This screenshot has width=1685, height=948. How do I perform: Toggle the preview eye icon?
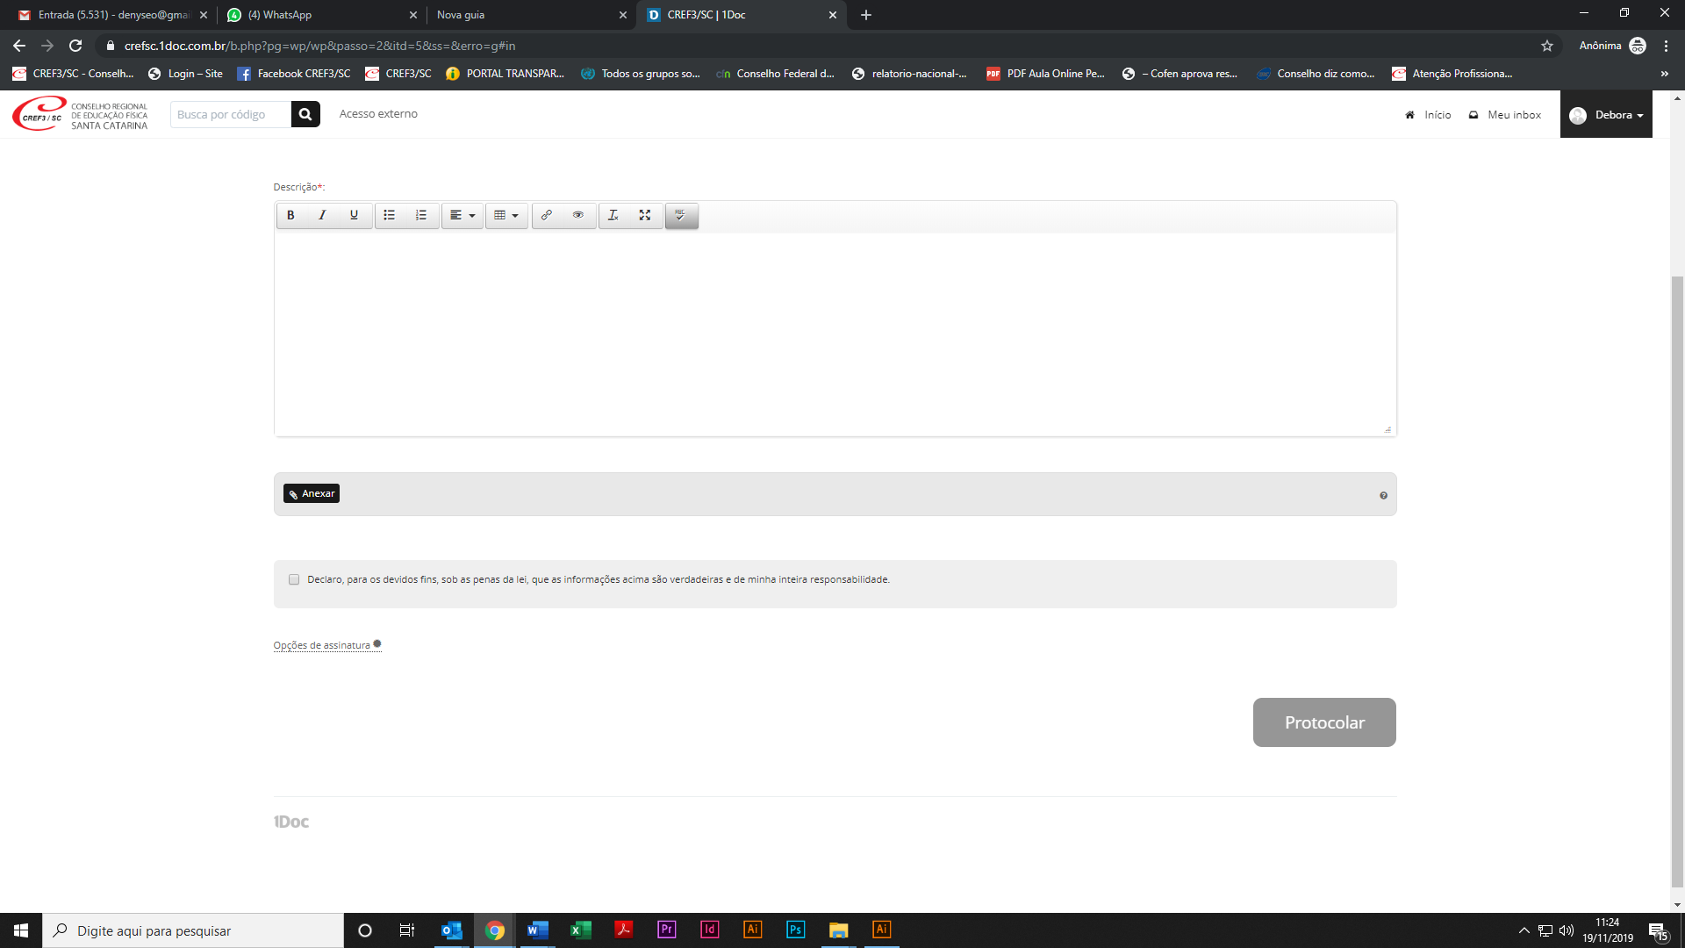coord(578,215)
